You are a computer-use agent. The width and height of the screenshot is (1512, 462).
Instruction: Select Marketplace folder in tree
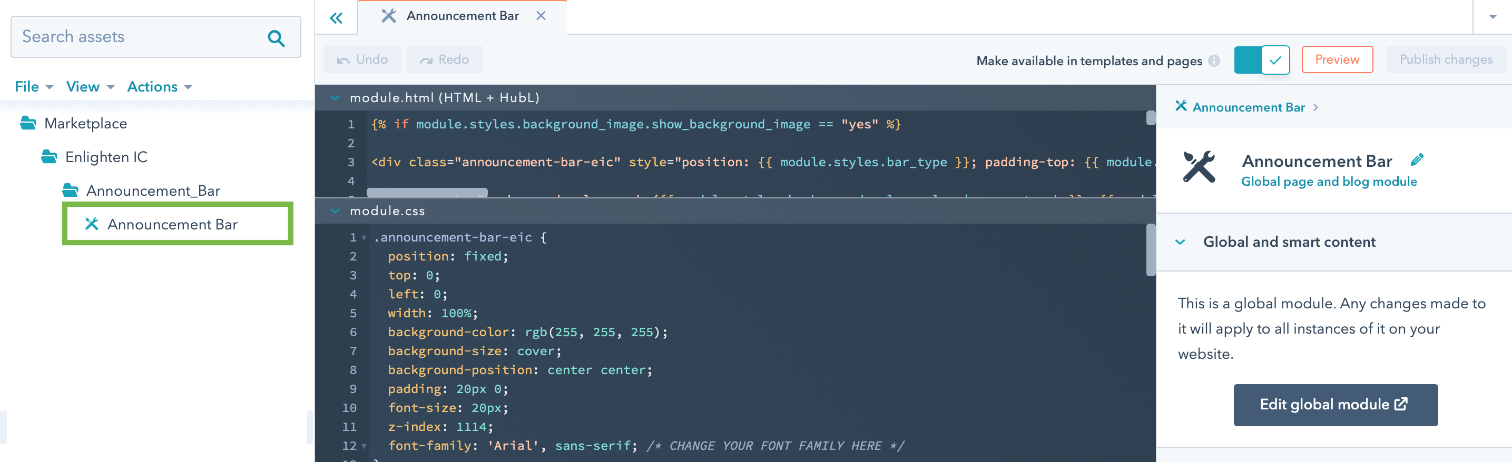86,123
